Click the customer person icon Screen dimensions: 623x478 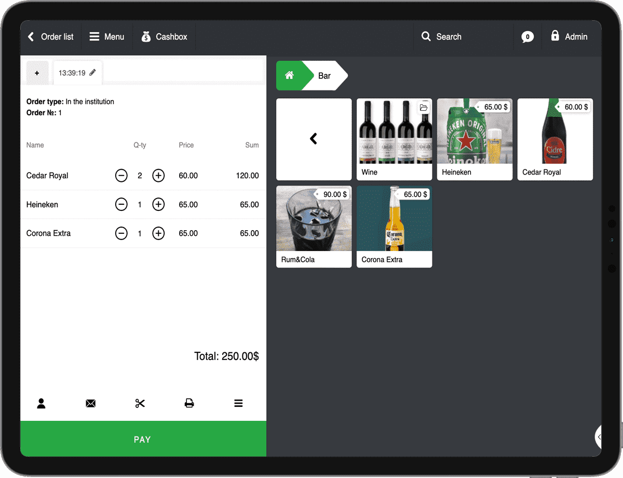(x=41, y=403)
